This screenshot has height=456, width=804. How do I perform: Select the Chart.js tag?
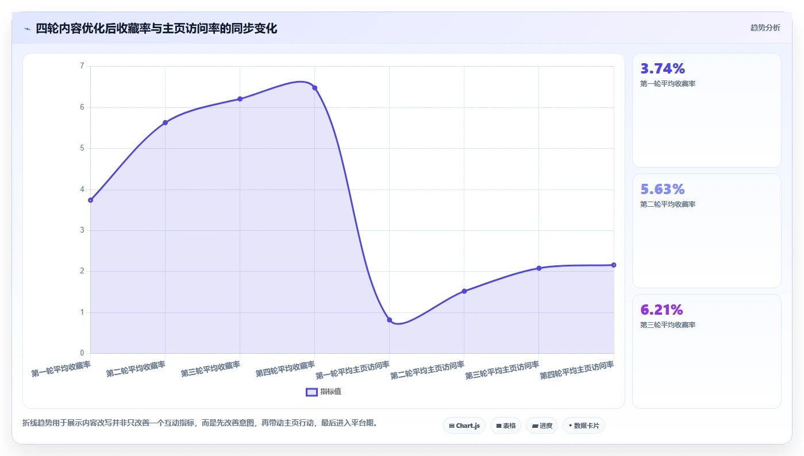coord(464,426)
